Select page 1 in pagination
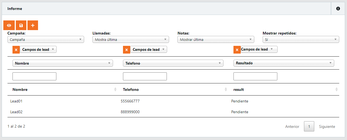347x140 pixels. click(309, 127)
